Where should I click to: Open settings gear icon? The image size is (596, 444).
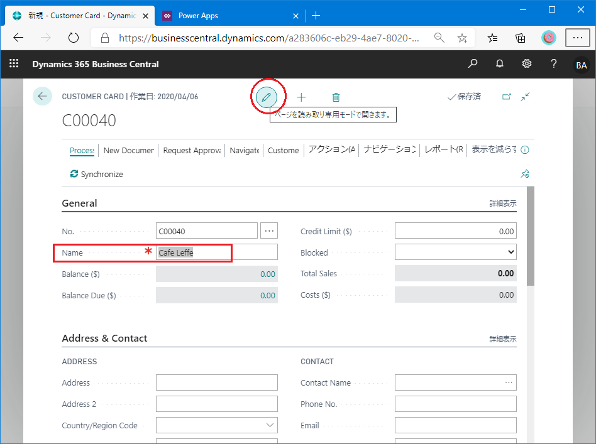(x=526, y=63)
